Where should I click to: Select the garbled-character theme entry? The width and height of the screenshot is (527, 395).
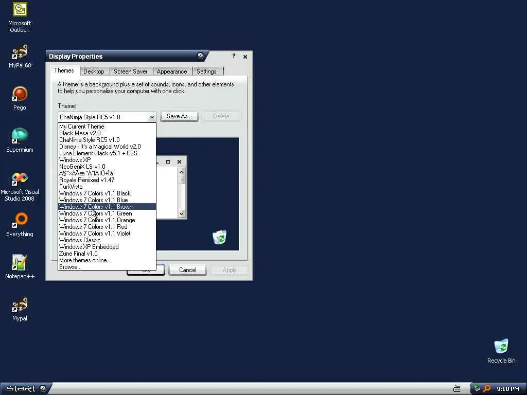[x=107, y=173]
